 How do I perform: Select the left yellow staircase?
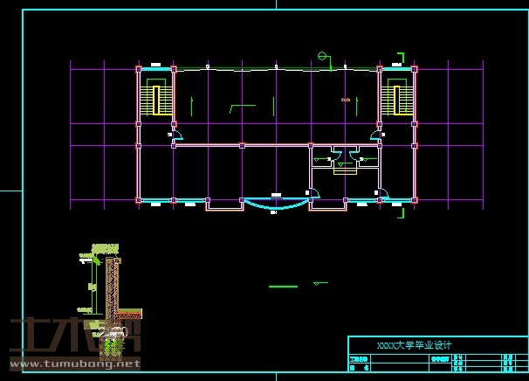click(157, 98)
